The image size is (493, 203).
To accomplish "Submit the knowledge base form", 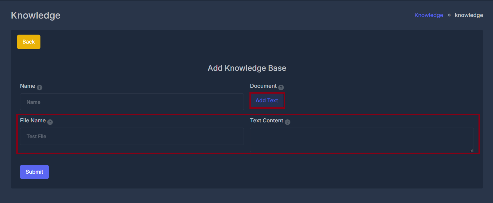I will pos(34,172).
